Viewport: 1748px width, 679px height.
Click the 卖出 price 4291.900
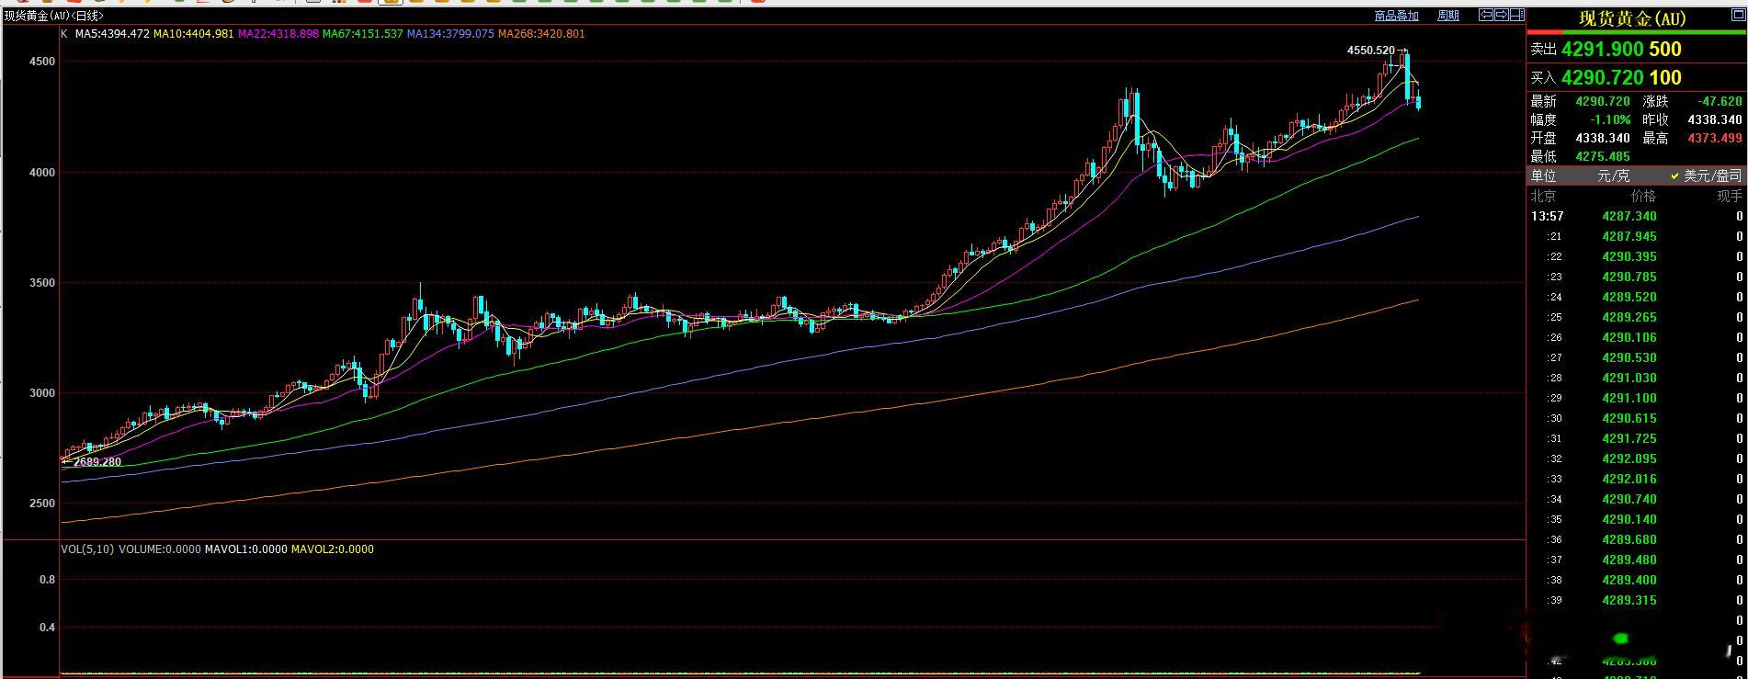(1603, 50)
